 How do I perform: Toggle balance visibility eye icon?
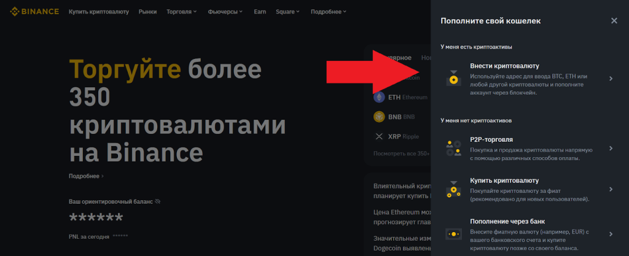[x=158, y=201]
